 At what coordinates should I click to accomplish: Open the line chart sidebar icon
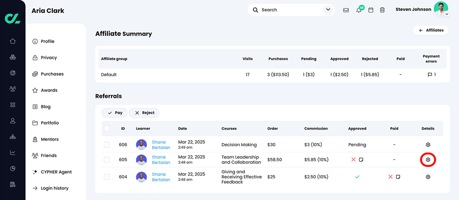(13, 153)
